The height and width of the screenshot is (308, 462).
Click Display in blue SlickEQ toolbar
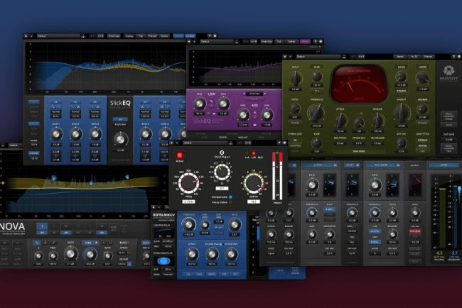129,36
